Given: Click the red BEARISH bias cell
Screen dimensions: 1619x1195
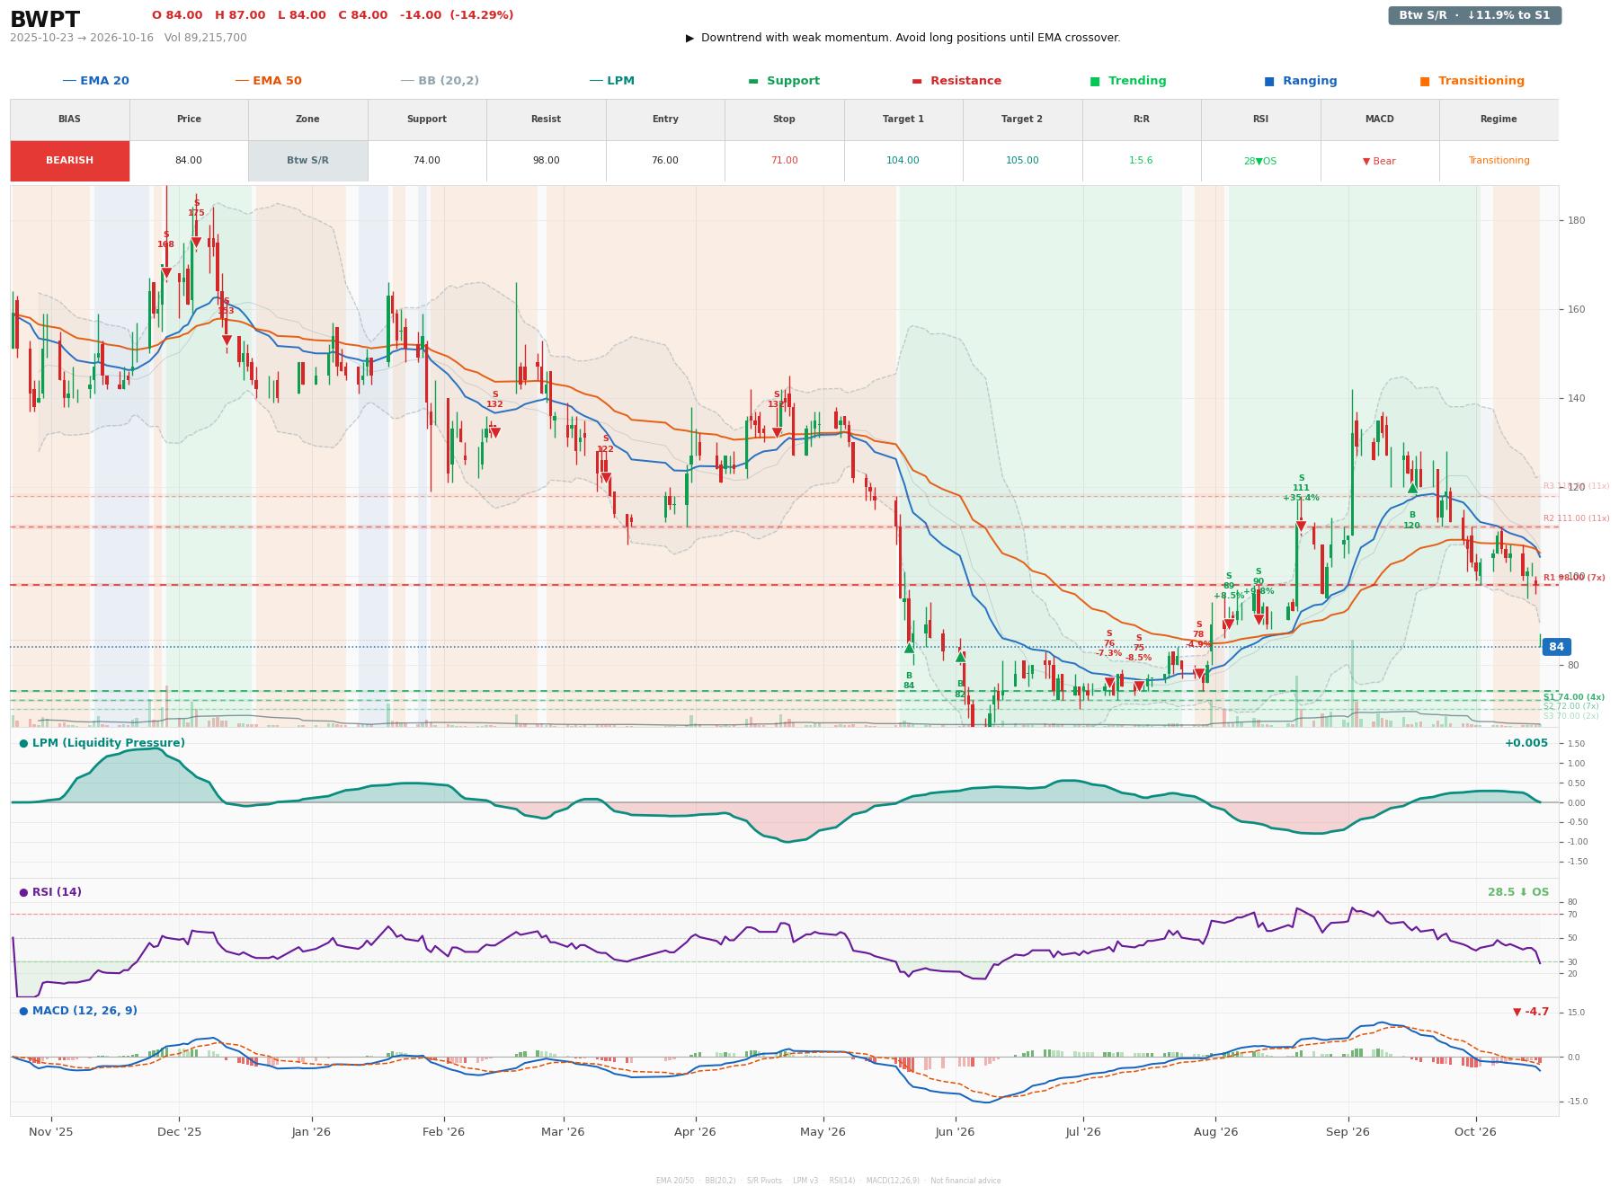Looking at the screenshot, I should 70,161.
